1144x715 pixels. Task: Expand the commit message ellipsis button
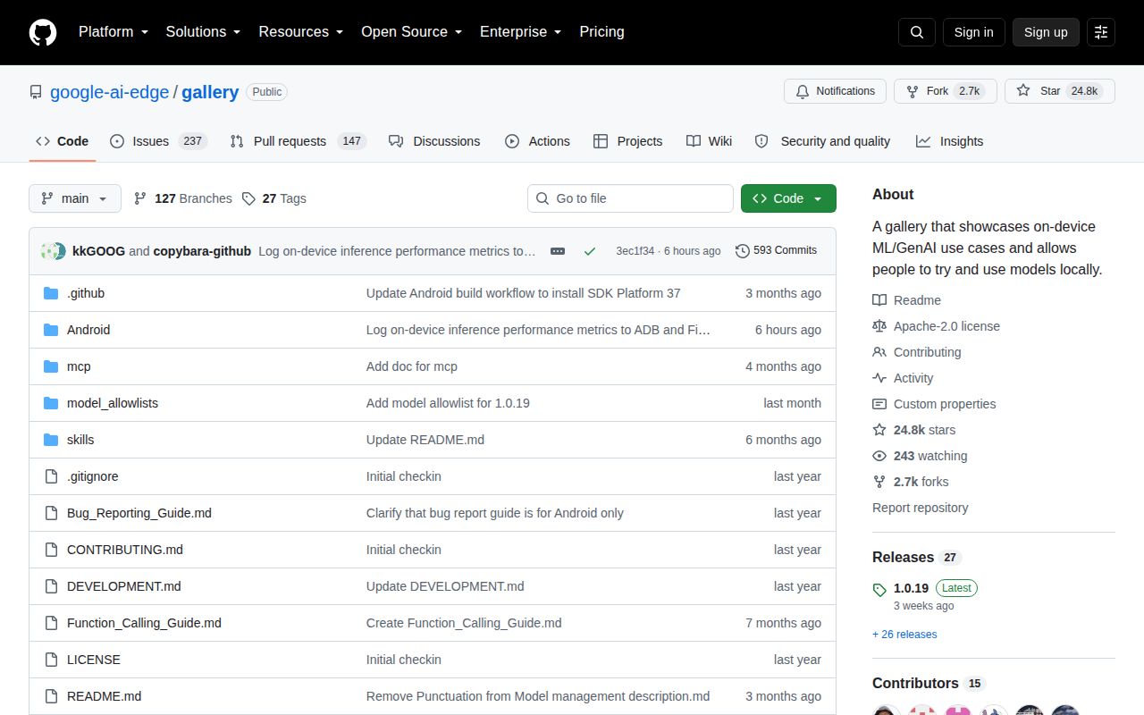[x=558, y=251]
